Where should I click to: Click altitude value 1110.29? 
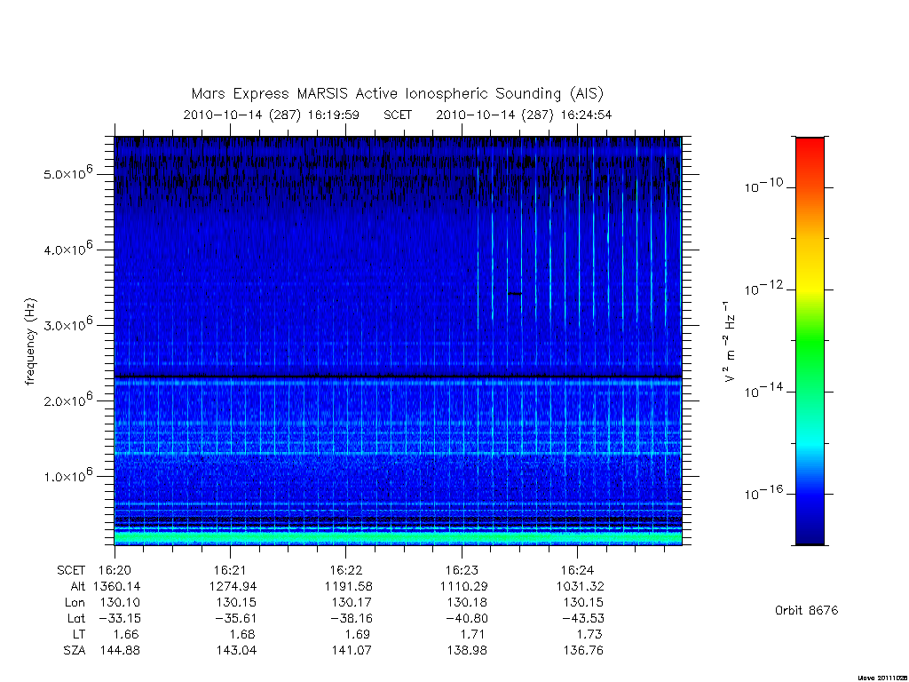pos(463,586)
